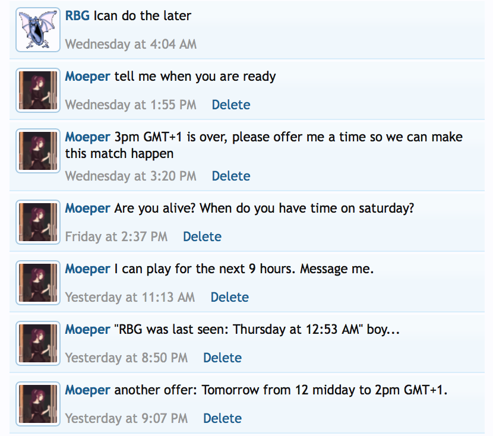Click RBG's gargoyle avatar image
Screen dimensions: 493x436
tap(38, 30)
